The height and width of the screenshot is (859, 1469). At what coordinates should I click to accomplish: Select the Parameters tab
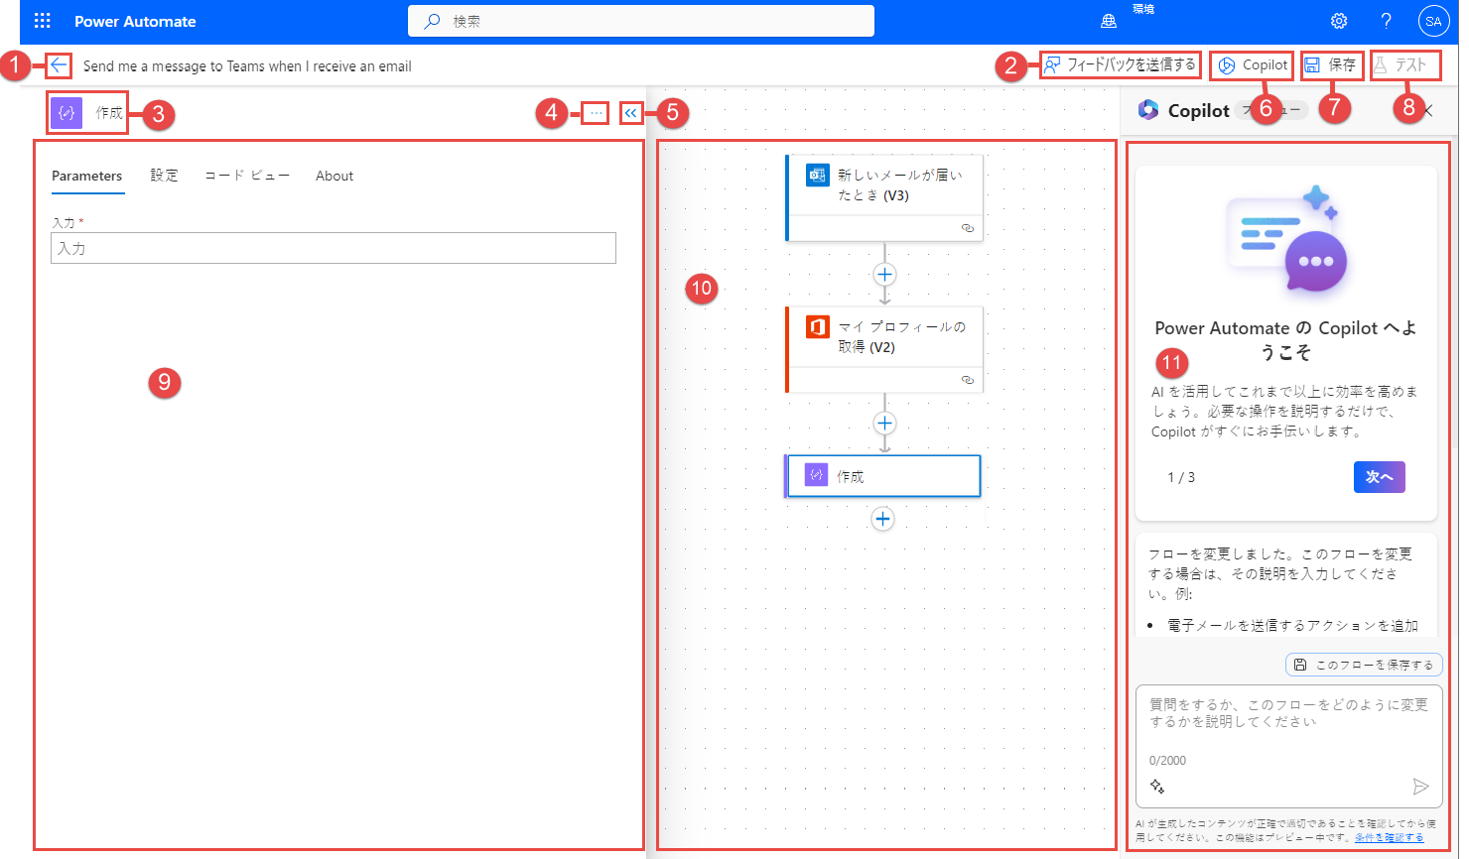tap(87, 176)
